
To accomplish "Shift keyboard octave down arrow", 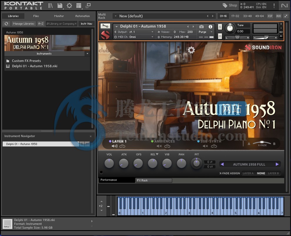I will (x=101, y=210).
